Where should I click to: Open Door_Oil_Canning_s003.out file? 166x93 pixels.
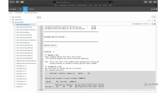pos(24,56)
